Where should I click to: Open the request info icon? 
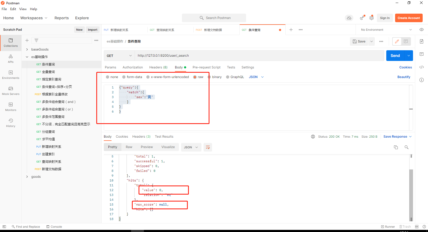point(422,80)
